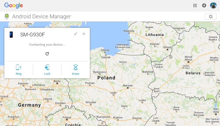The height and width of the screenshot is (126, 220).
Task: Click the Belarus label on map
Action: [x=193, y=73]
